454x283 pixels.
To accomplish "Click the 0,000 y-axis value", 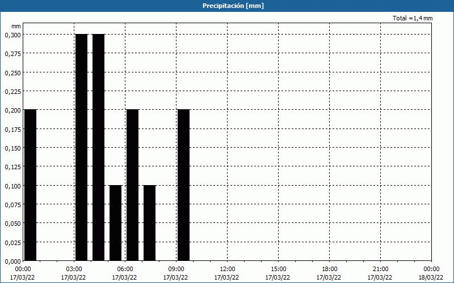I will 12,261.
